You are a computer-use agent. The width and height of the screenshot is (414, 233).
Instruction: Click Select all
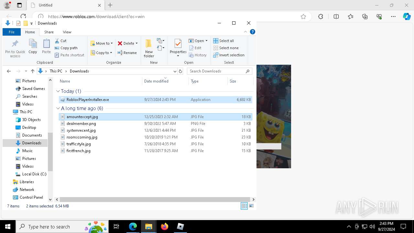[223, 41]
